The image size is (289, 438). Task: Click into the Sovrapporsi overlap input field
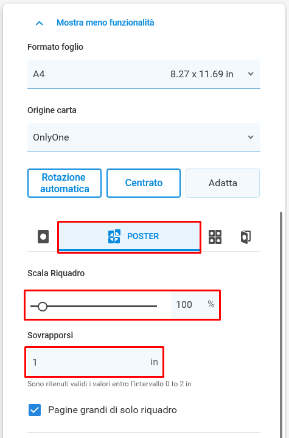(x=94, y=362)
